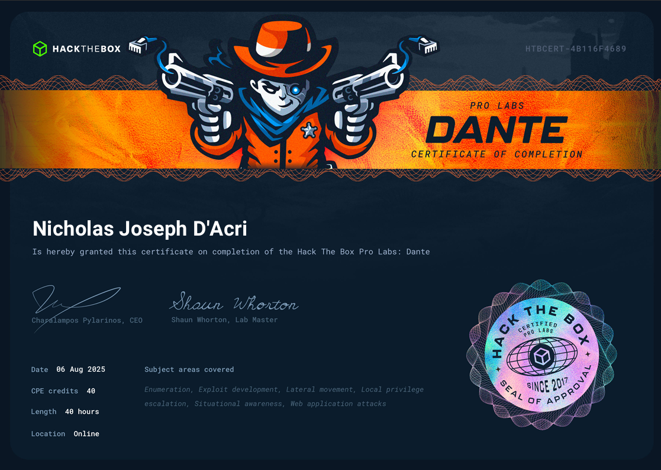Click the Date label
This screenshot has height=470, width=661.
click(x=40, y=370)
